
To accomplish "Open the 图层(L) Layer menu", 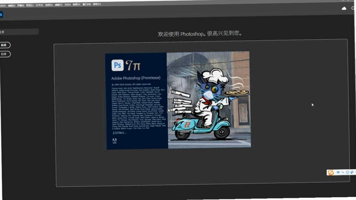I will tap(30, 5).
